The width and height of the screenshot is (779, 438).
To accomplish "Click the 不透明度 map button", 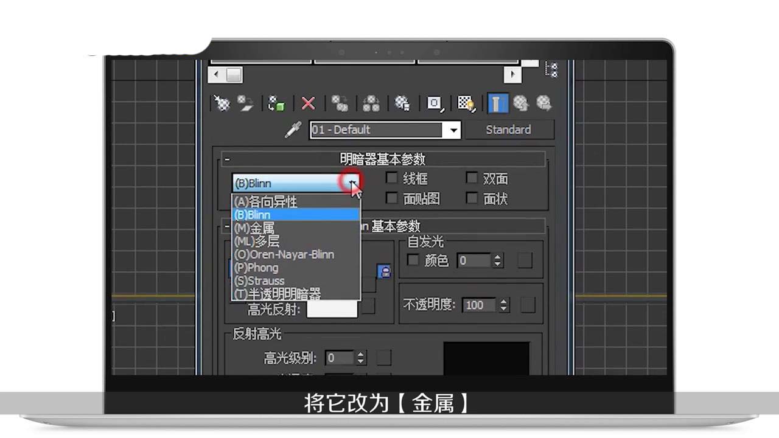I will coord(528,305).
